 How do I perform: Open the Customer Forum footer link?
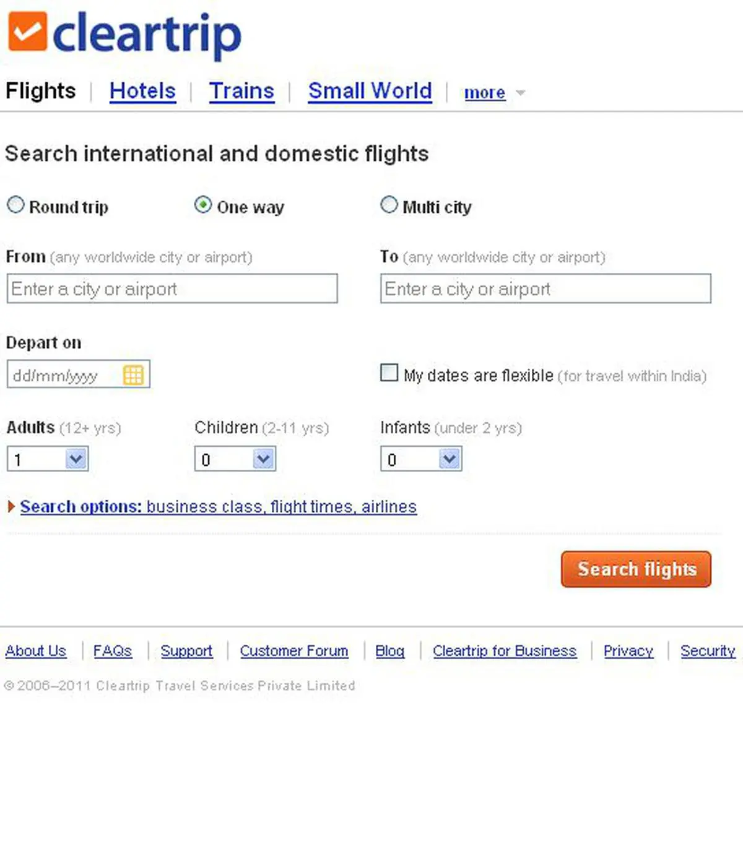(294, 651)
